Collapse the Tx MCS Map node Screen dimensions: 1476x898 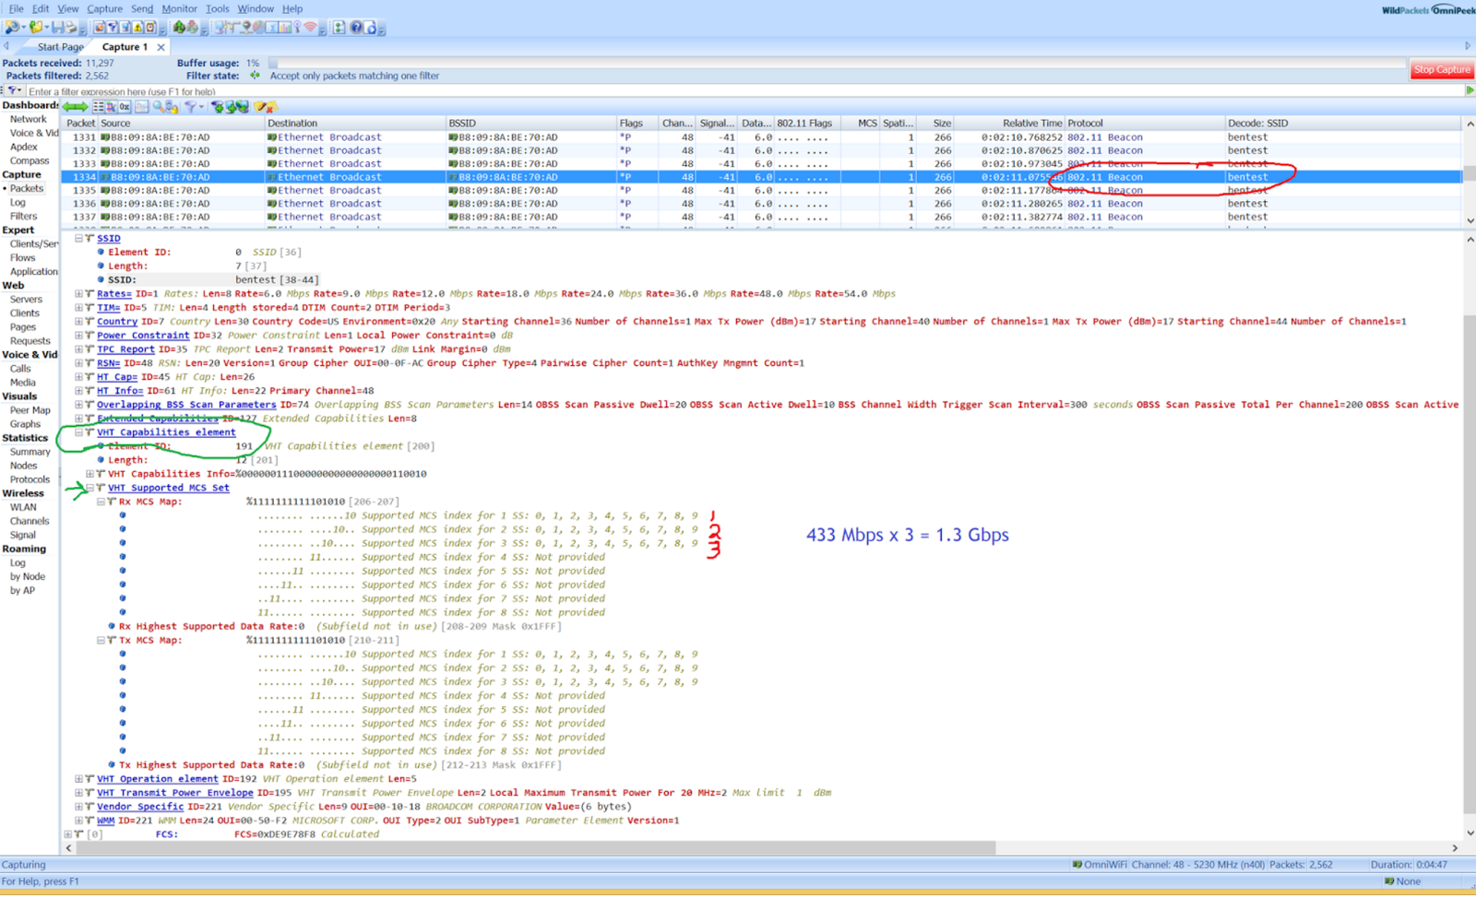coord(101,640)
